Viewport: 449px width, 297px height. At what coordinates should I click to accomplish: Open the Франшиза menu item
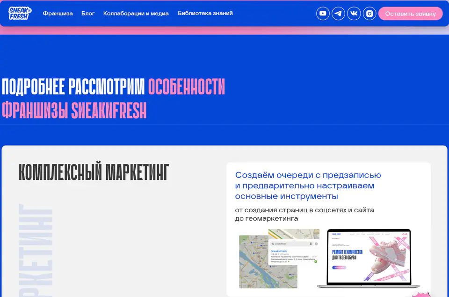pos(58,14)
